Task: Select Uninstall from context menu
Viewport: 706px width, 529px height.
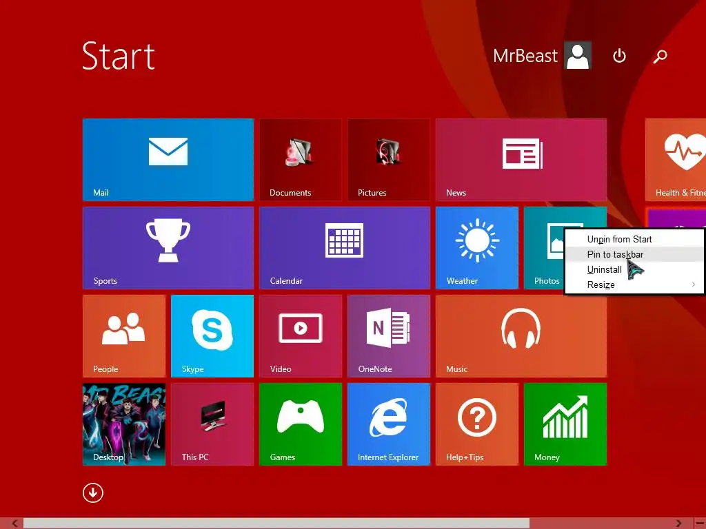Action: pyautogui.click(x=634, y=270)
